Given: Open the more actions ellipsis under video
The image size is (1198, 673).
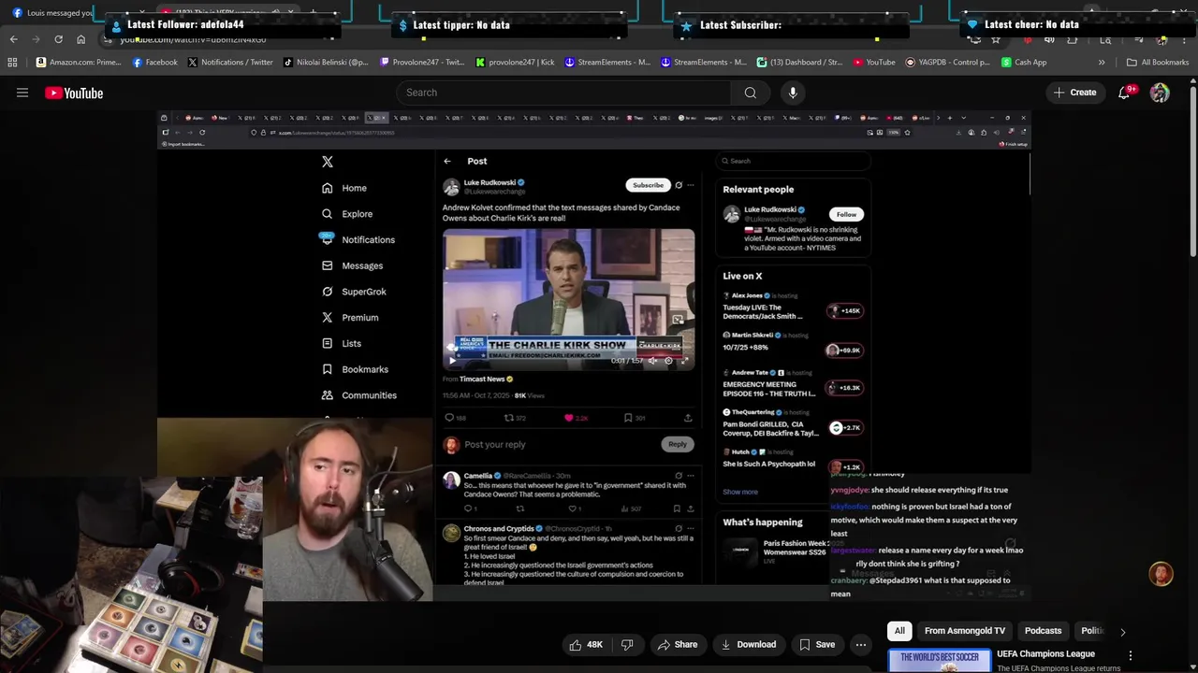Looking at the screenshot, I should pos(861,644).
